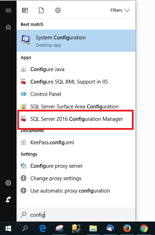Open System Configuration best match
The width and height of the screenshot is (155, 235).
pyautogui.click(x=76, y=41)
